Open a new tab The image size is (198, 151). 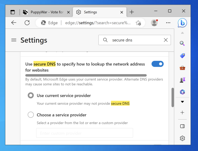click(x=132, y=12)
